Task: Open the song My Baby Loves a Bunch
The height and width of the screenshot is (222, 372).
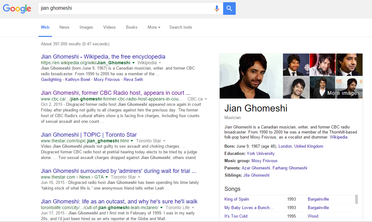Action: coord(249,208)
